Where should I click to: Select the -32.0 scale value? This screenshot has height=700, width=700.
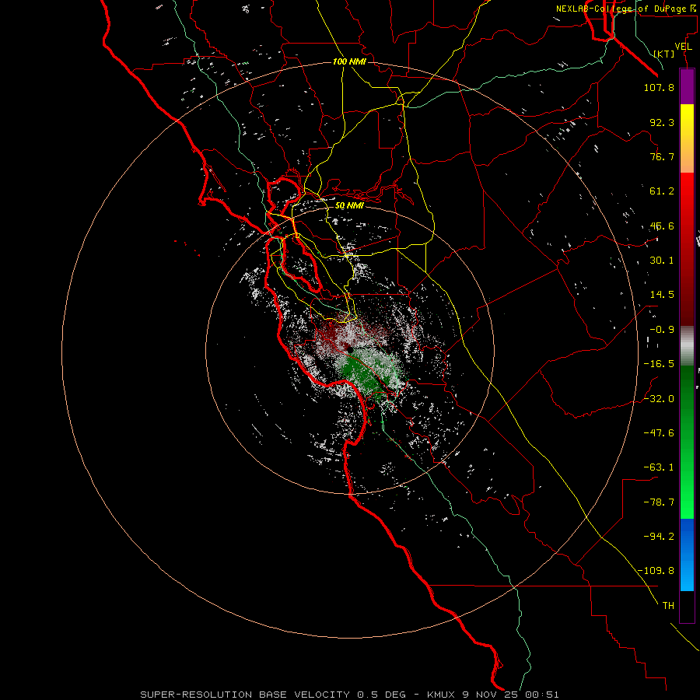click(x=659, y=399)
